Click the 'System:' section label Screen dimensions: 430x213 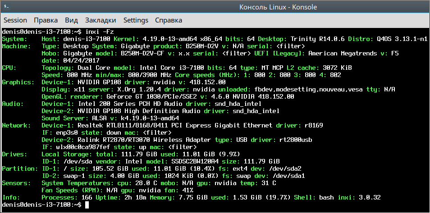(14, 39)
